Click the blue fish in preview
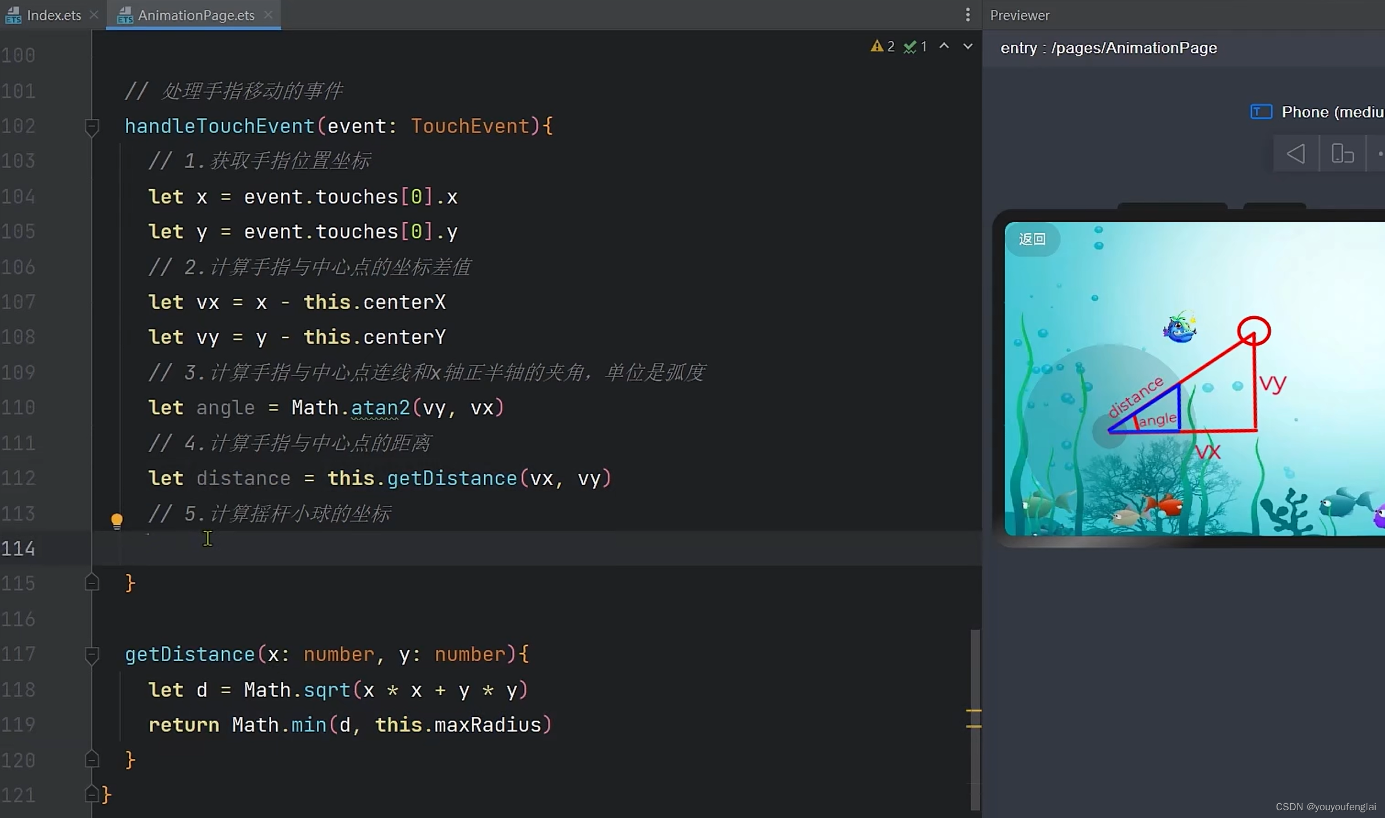Image resolution: width=1385 pixels, height=818 pixels. pyautogui.click(x=1179, y=327)
